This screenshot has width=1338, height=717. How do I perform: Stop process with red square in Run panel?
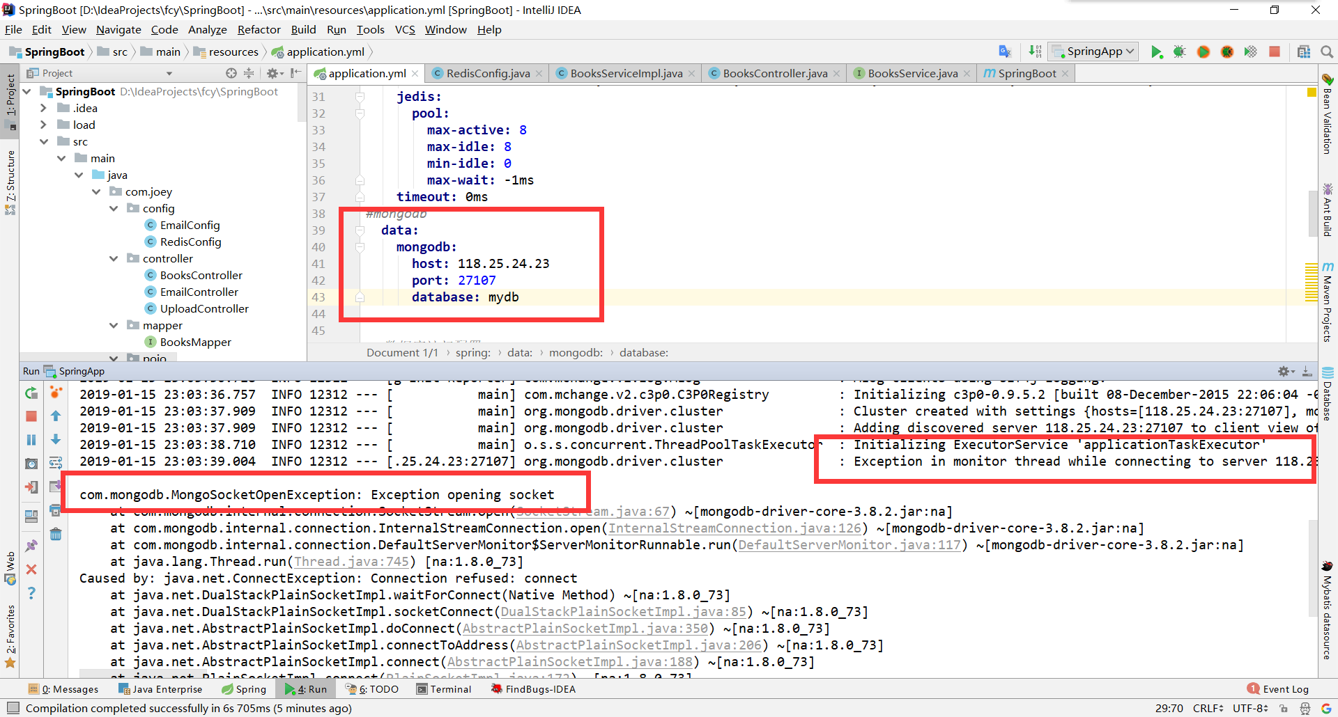click(x=31, y=416)
